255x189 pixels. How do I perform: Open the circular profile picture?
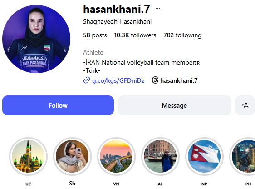coord(36,39)
